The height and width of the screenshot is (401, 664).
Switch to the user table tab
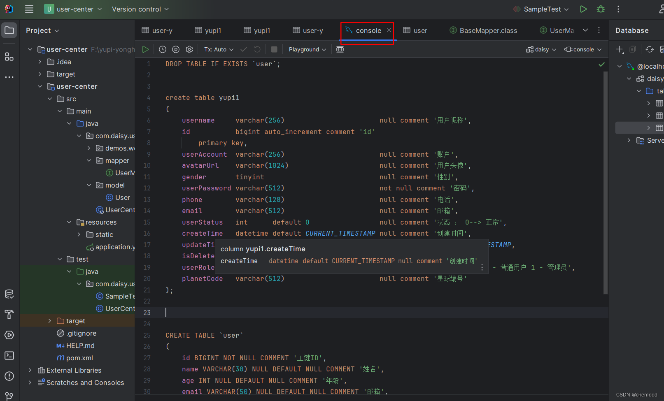(x=415, y=30)
